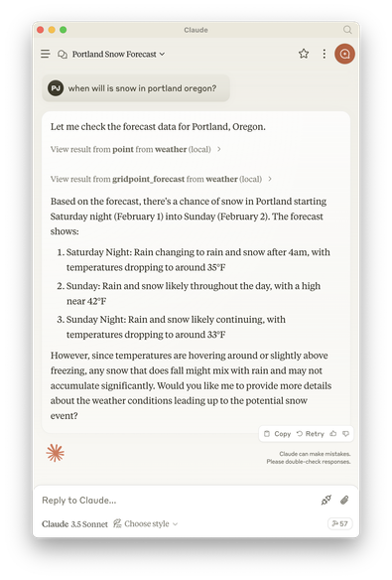Open the three-dot options menu
The height and width of the screenshot is (580, 392).
[324, 54]
